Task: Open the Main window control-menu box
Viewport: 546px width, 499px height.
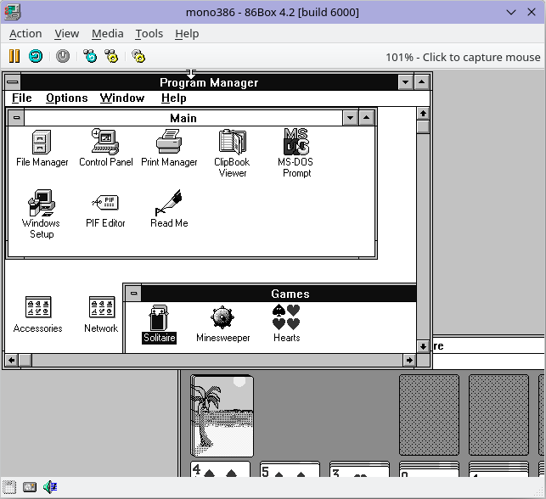Action: [x=16, y=118]
